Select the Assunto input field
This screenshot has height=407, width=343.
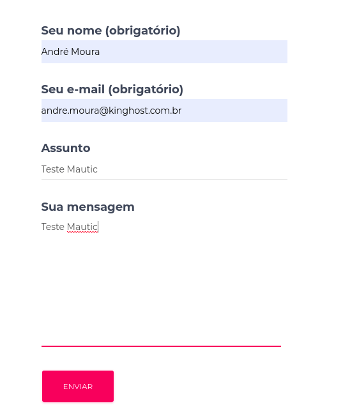tap(164, 169)
